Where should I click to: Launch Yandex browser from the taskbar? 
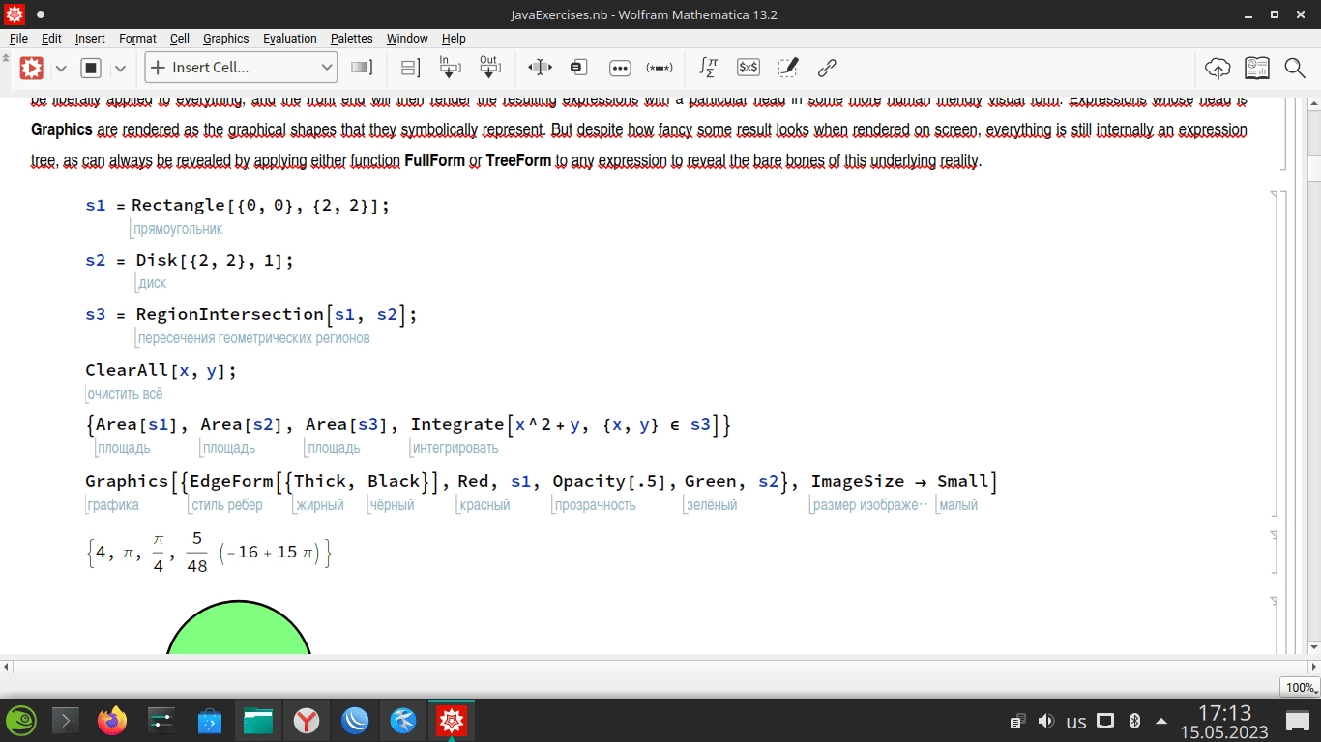[x=307, y=721]
